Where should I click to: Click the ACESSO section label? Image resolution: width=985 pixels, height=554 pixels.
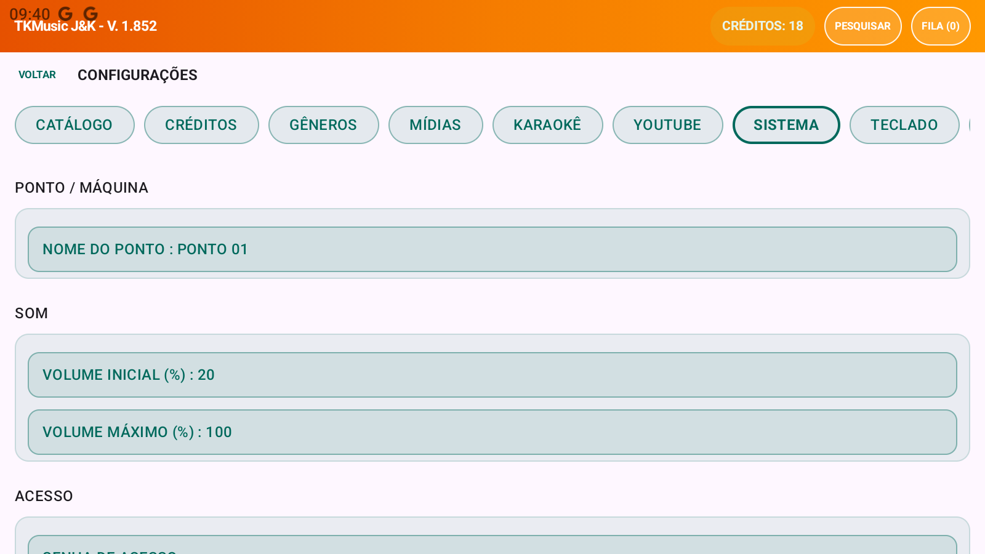[44, 496]
